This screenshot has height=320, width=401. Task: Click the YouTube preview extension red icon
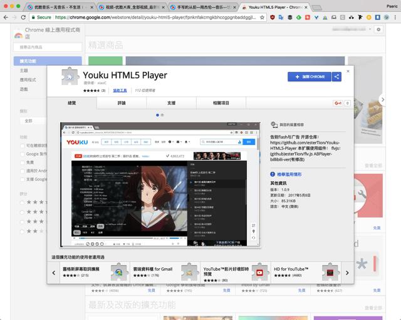click(259, 272)
